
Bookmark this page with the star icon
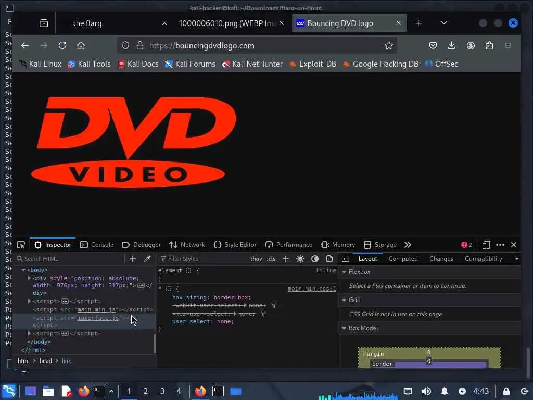(x=388, y=46)
